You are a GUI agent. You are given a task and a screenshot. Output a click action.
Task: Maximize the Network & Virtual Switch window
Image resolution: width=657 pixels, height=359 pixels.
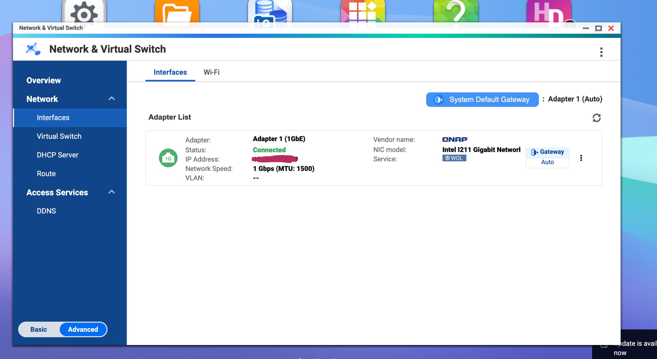point(598,28)
